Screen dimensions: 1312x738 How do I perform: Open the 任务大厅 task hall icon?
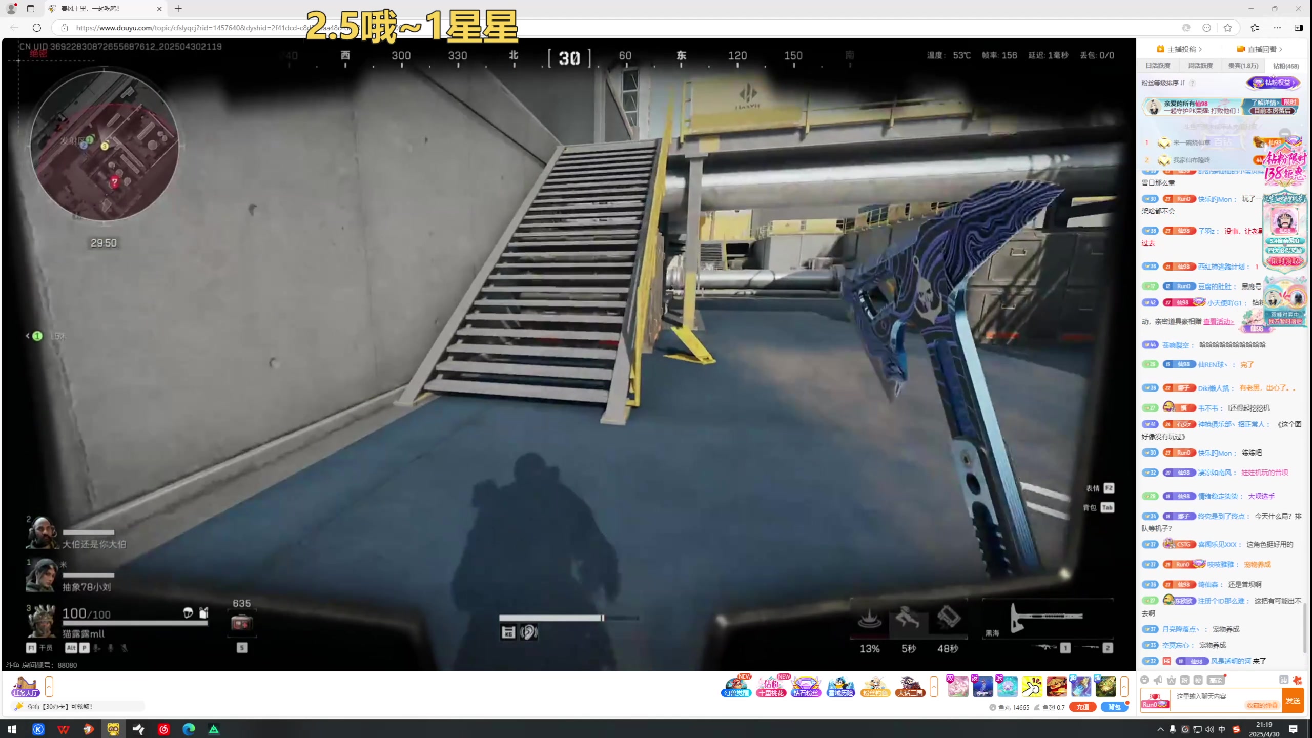point(26,686)
